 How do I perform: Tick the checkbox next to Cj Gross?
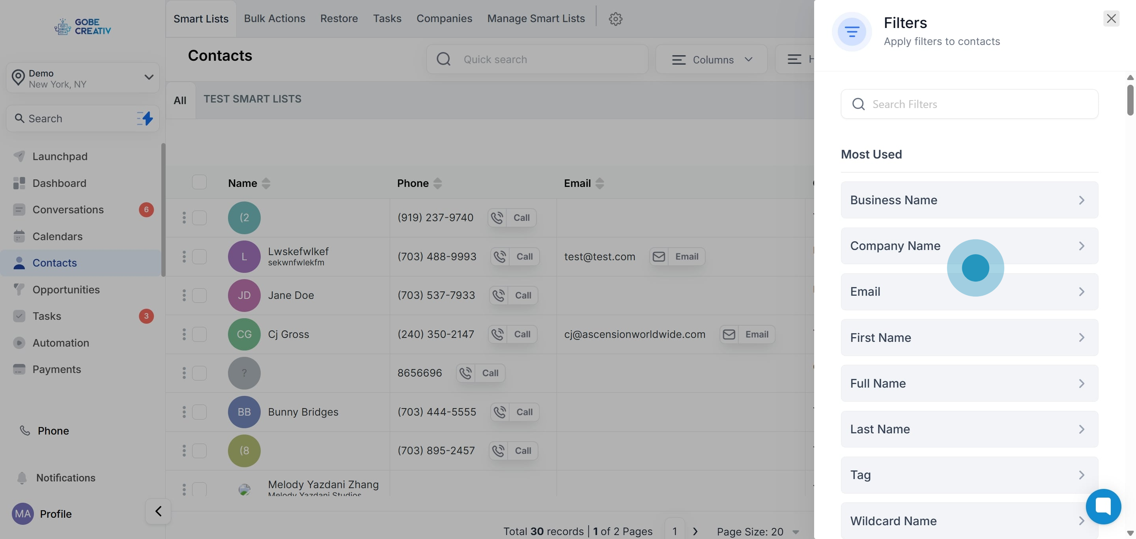(x=199, y=334)
